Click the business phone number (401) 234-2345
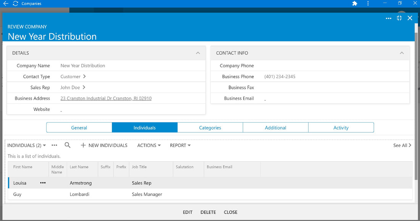The image size is (420, 221). 279,76
